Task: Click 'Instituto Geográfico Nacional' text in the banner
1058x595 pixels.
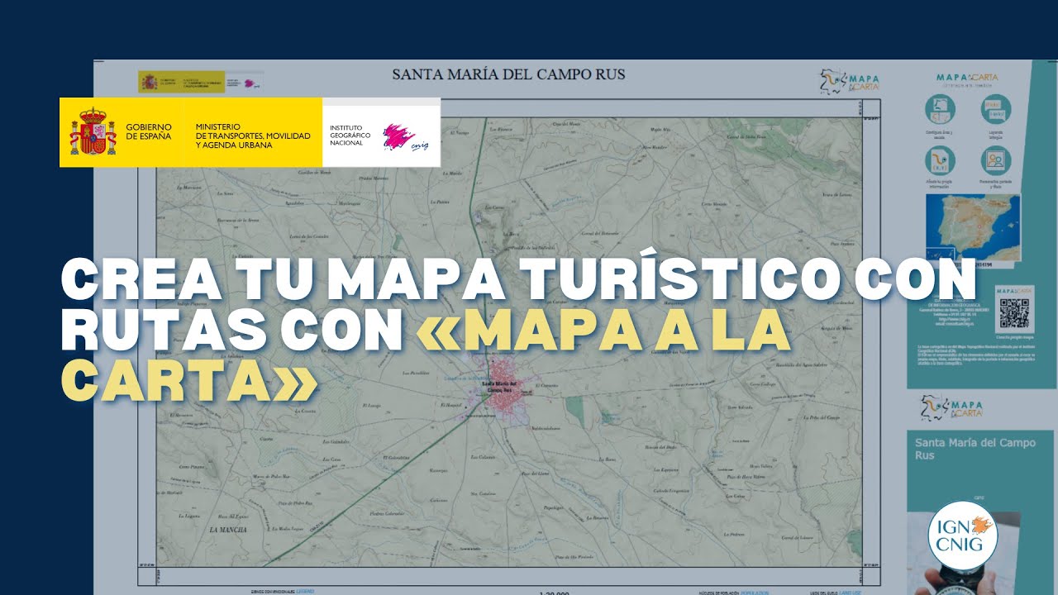Action: click(351, 136)
